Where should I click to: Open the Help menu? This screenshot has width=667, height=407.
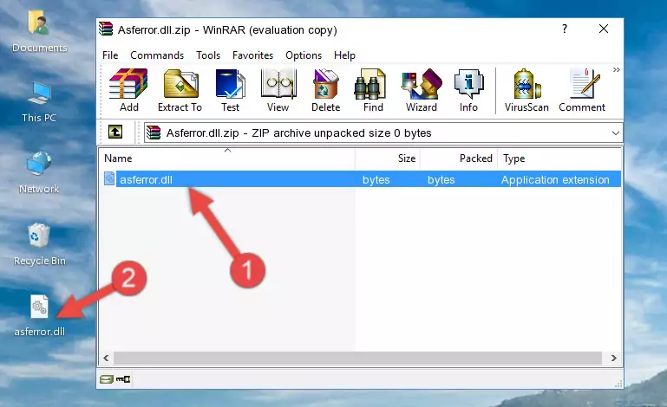tap(344, 55)
